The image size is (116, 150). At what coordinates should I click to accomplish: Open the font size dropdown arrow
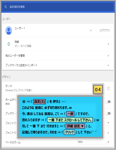pyautogui.click(x=108, y=123)
